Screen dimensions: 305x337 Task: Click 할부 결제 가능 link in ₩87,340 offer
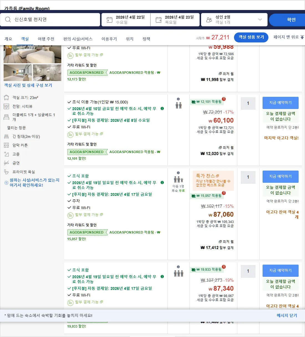click(x=87, y=302)
